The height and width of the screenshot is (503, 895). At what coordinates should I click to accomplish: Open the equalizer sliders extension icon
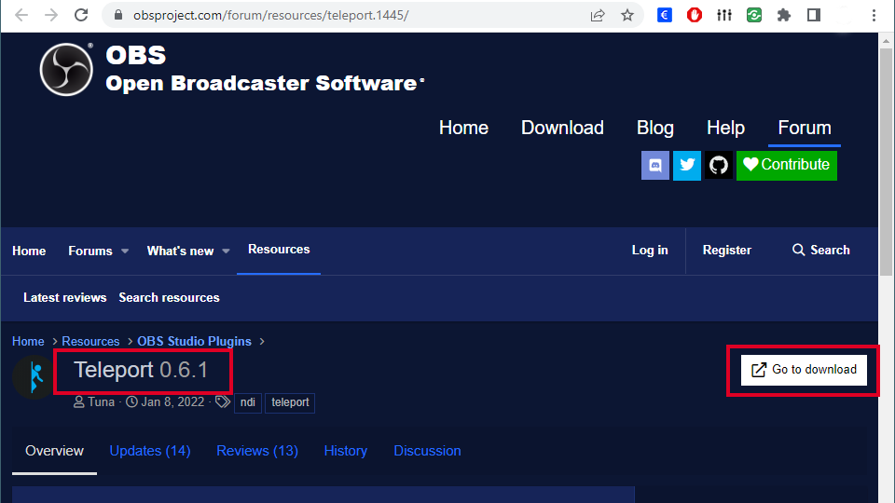(x=724, y=16)
